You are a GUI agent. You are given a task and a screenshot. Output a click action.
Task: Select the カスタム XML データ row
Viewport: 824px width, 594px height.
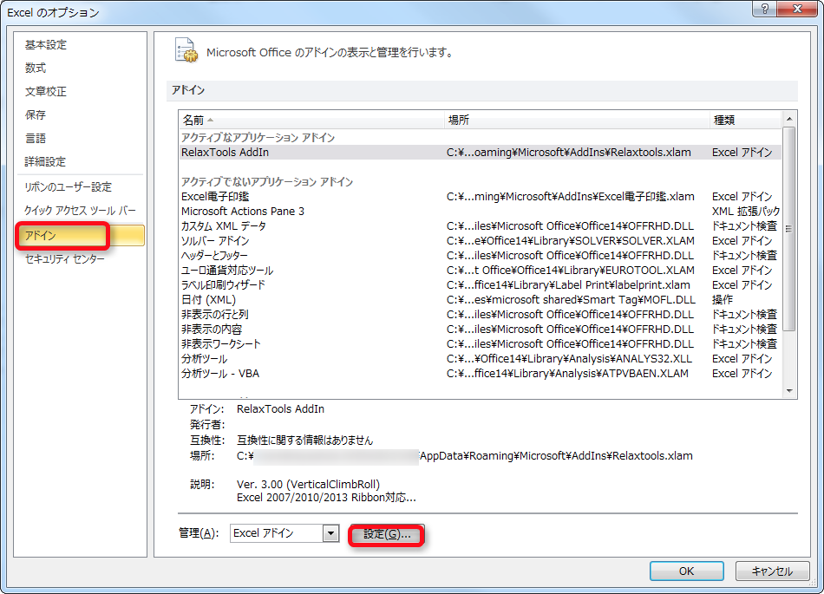[x=480, y=225]
